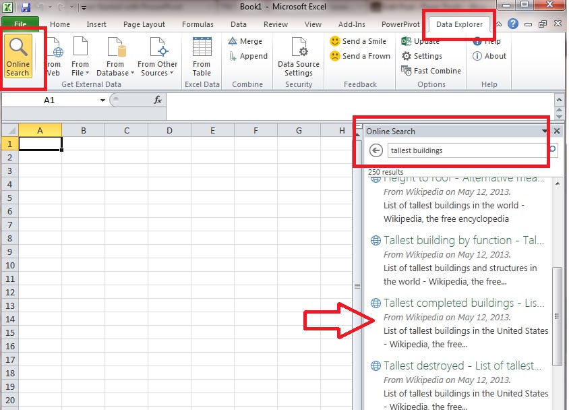Open the File tab
Viewport: 569px width, 410px height.
pos(20,24)
